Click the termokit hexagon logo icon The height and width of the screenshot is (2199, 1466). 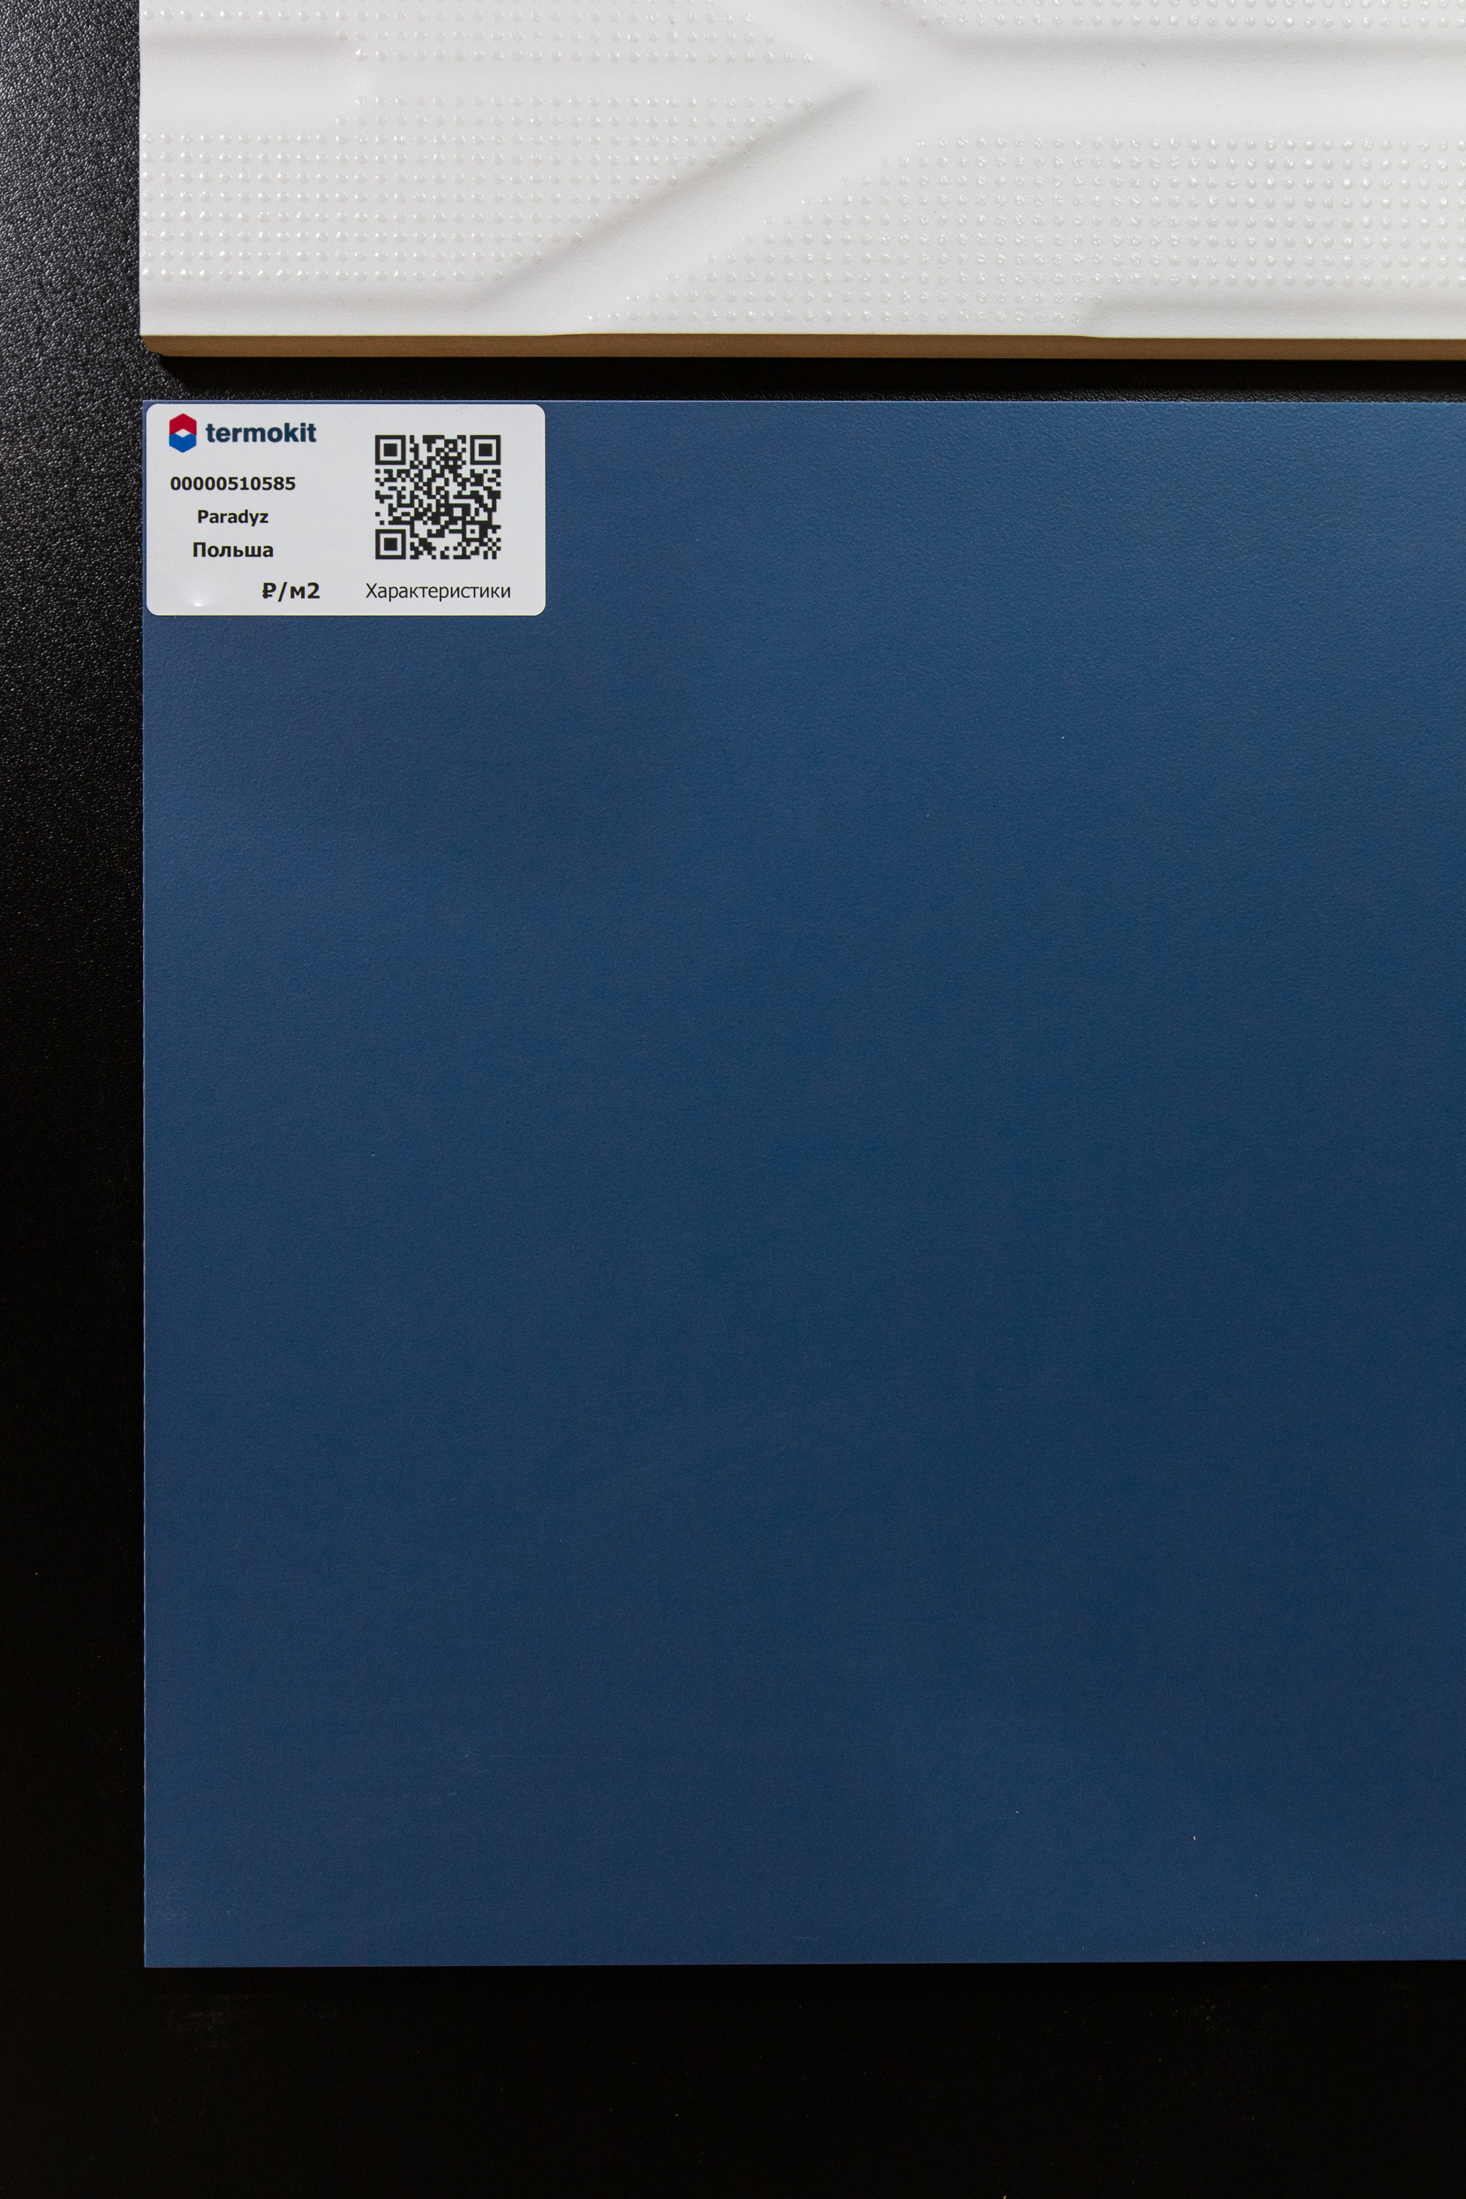(x=182, y=433)
